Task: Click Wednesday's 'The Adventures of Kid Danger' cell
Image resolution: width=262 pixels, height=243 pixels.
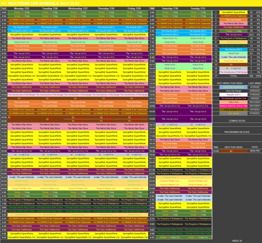Action: point(78,95)
